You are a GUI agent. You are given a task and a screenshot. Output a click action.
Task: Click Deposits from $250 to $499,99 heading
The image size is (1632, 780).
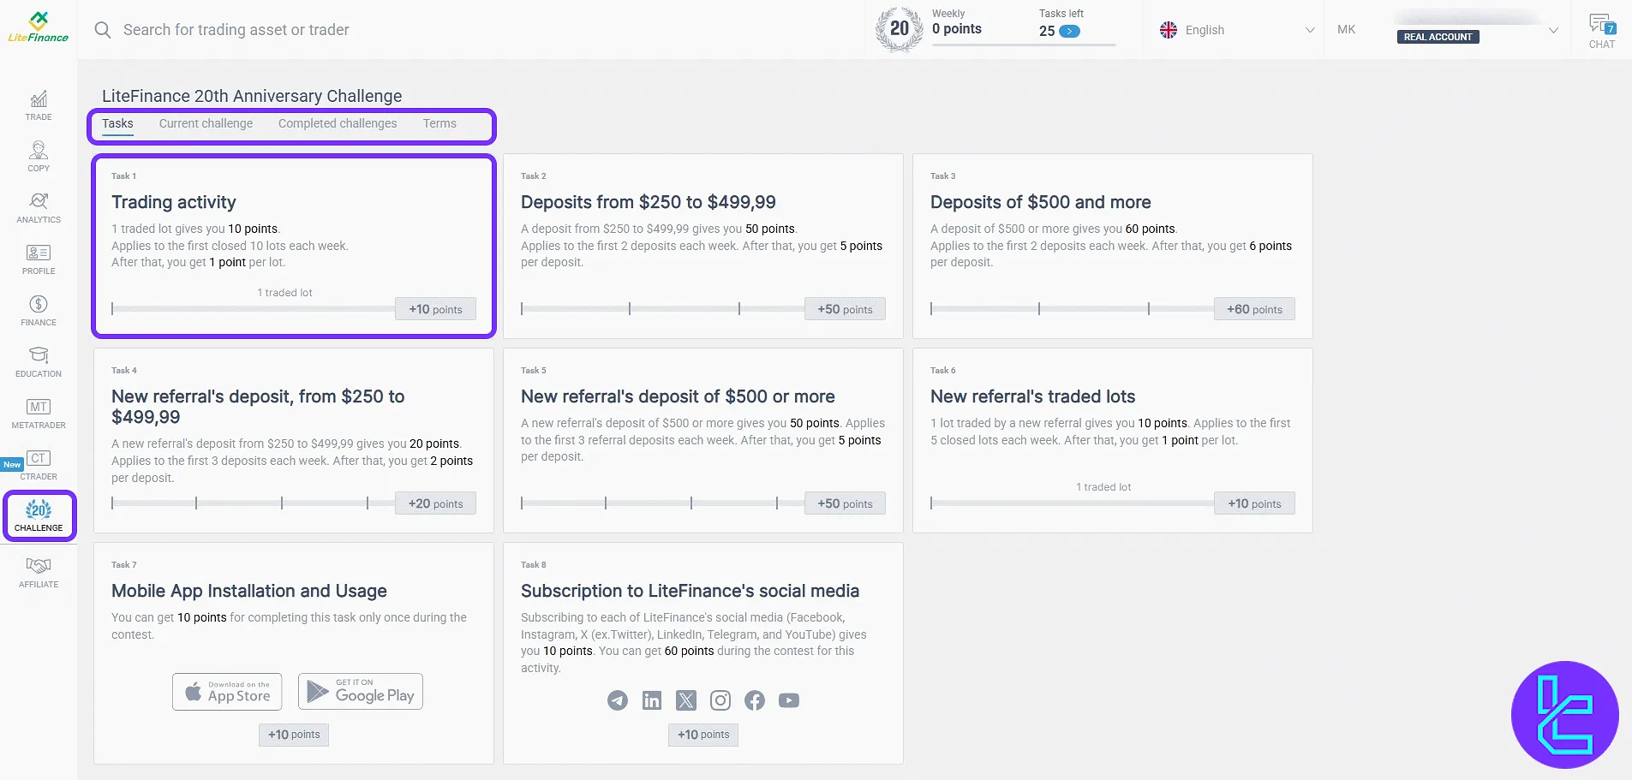pos(649,202)
